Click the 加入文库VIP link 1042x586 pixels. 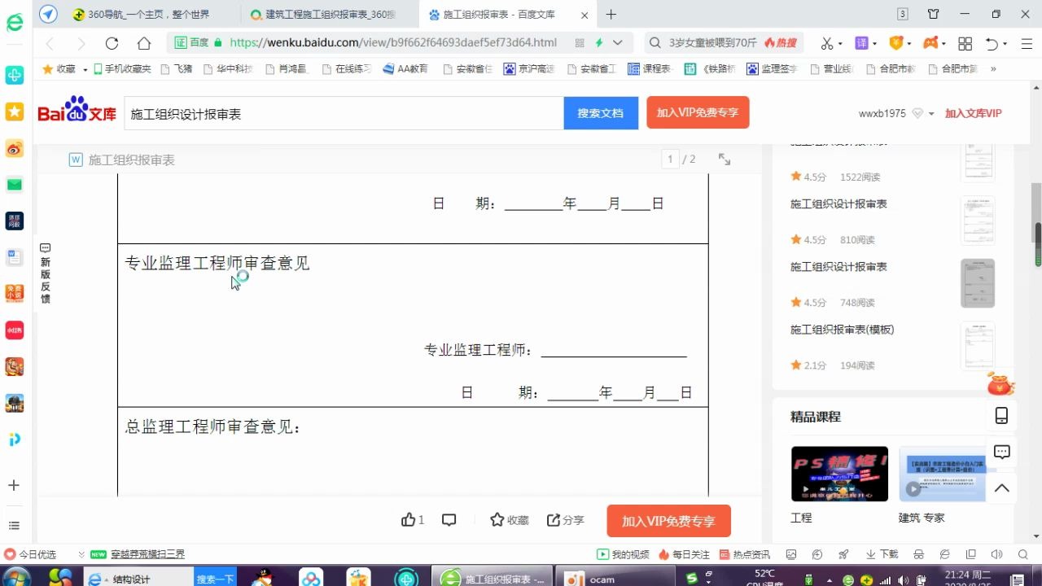pyautogui.click(x=973, y=114)
